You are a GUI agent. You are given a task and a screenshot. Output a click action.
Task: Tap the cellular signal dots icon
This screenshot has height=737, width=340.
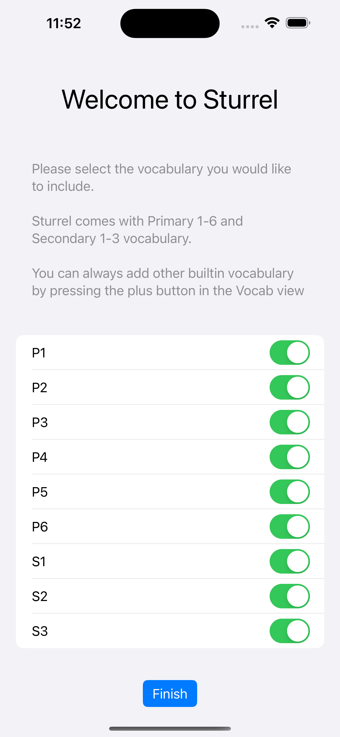(250, 27)
